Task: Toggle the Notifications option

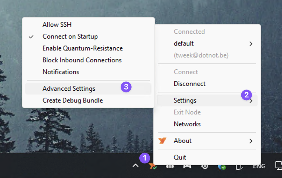Action: pyautogui.click(x=88, y=72)
